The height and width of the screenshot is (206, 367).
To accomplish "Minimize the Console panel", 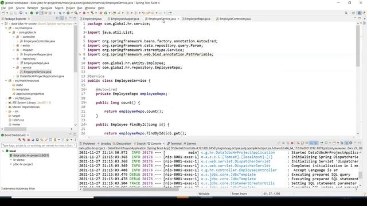I will pyautogui.click(x=355, y=142).
